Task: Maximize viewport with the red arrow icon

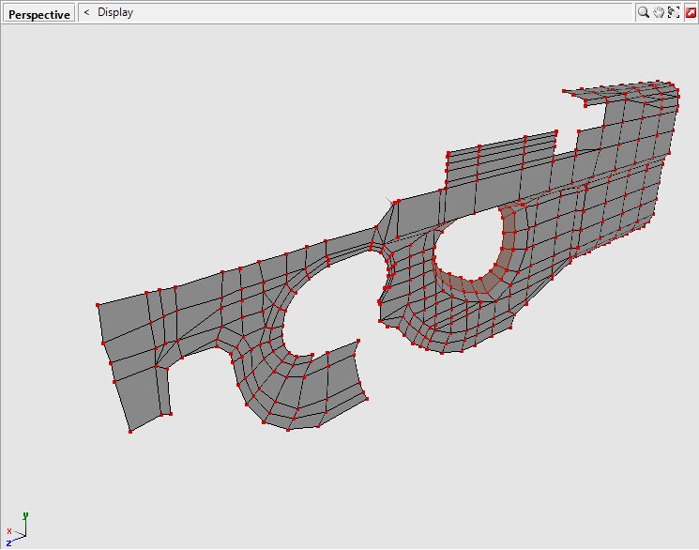Action: [690, 12]
